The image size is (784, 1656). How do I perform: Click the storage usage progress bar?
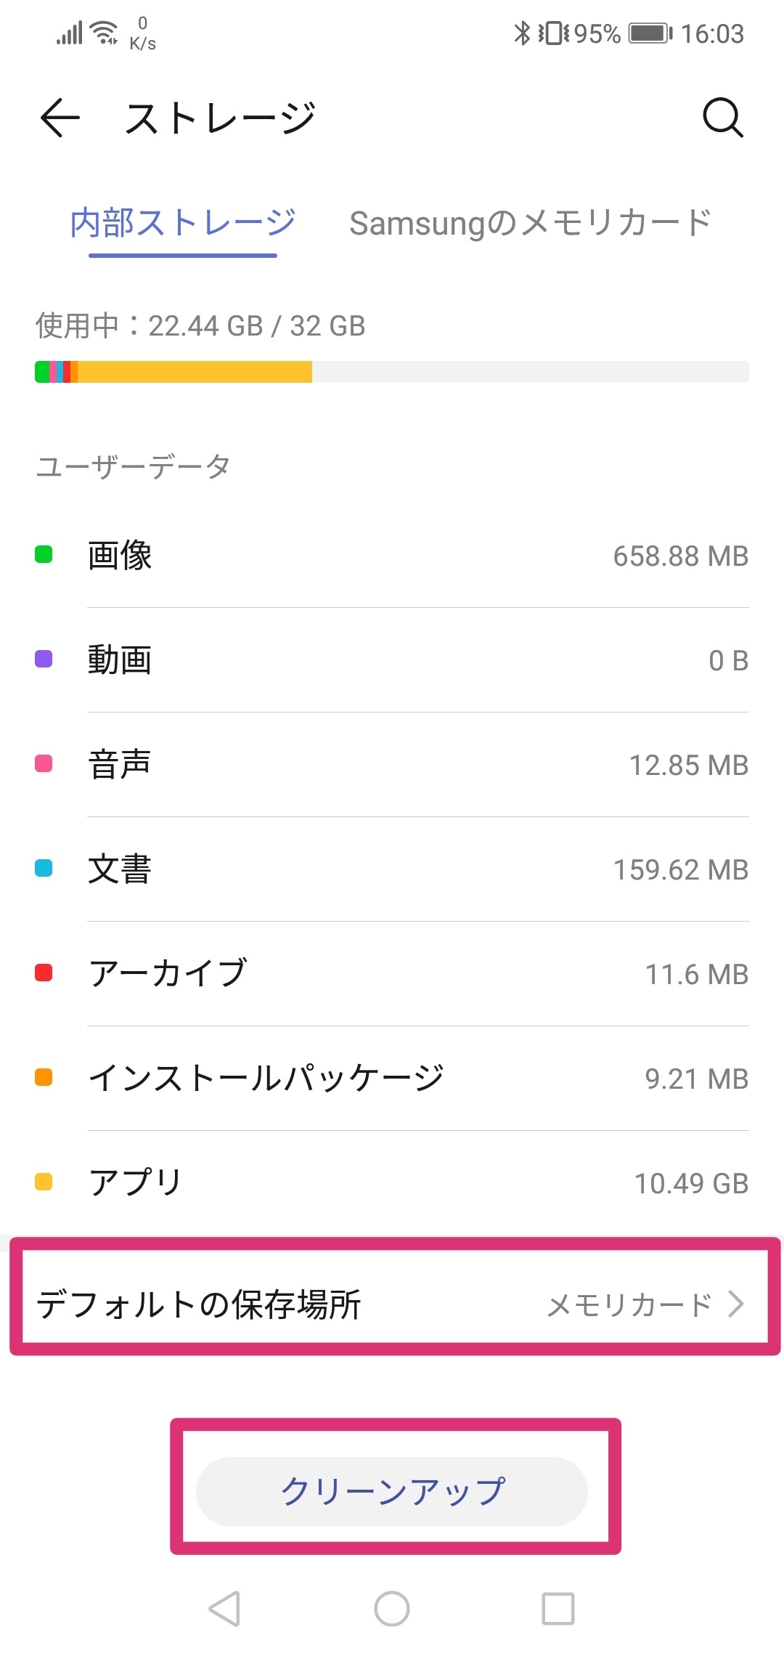tap(392, 372)
